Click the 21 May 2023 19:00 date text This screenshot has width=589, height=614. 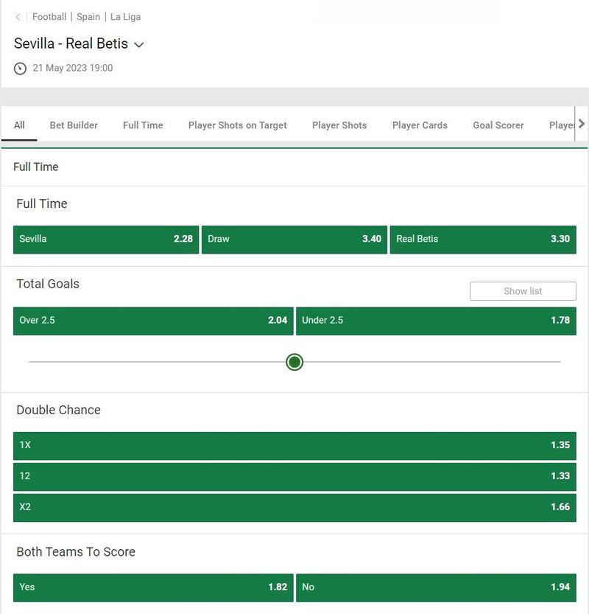[x=73, y=68]
